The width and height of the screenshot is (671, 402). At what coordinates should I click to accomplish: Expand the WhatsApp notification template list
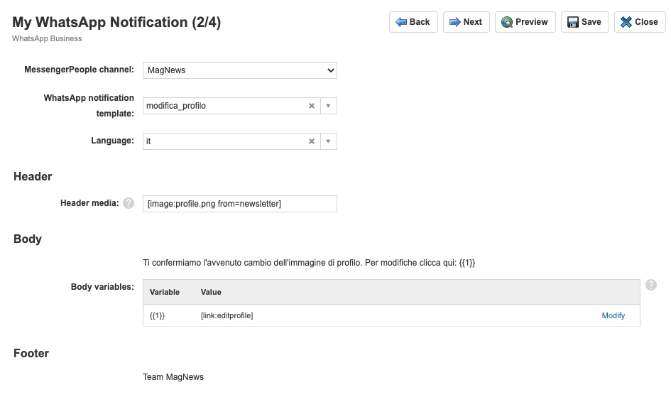tap(328, 106)
